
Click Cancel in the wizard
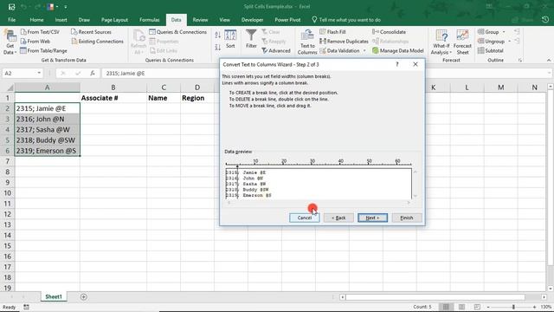304,218
